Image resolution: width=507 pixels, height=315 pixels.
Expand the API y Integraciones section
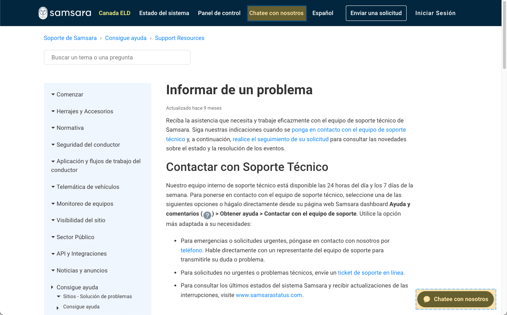79,253
